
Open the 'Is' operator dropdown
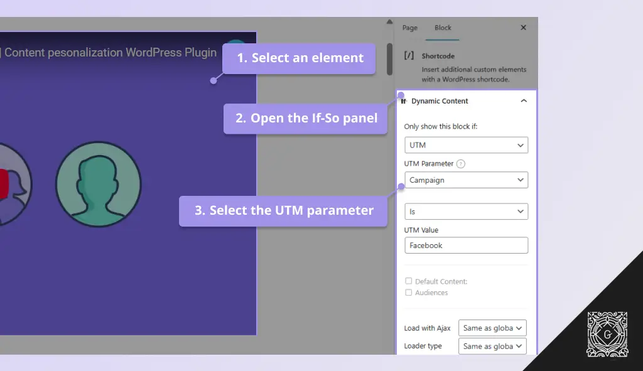tap(466, 212)
